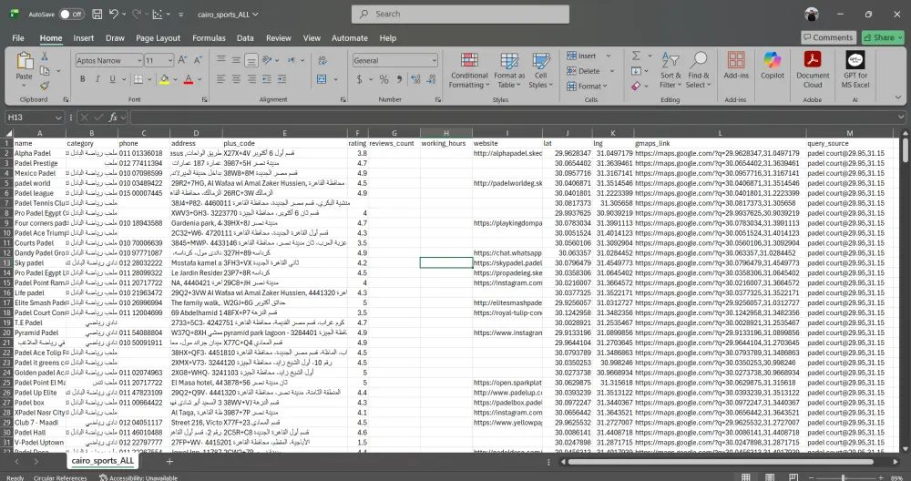911x481 pixels.
Task: Toggle Underline formatting
Action: pyautogui.click(x=112, y=79)
